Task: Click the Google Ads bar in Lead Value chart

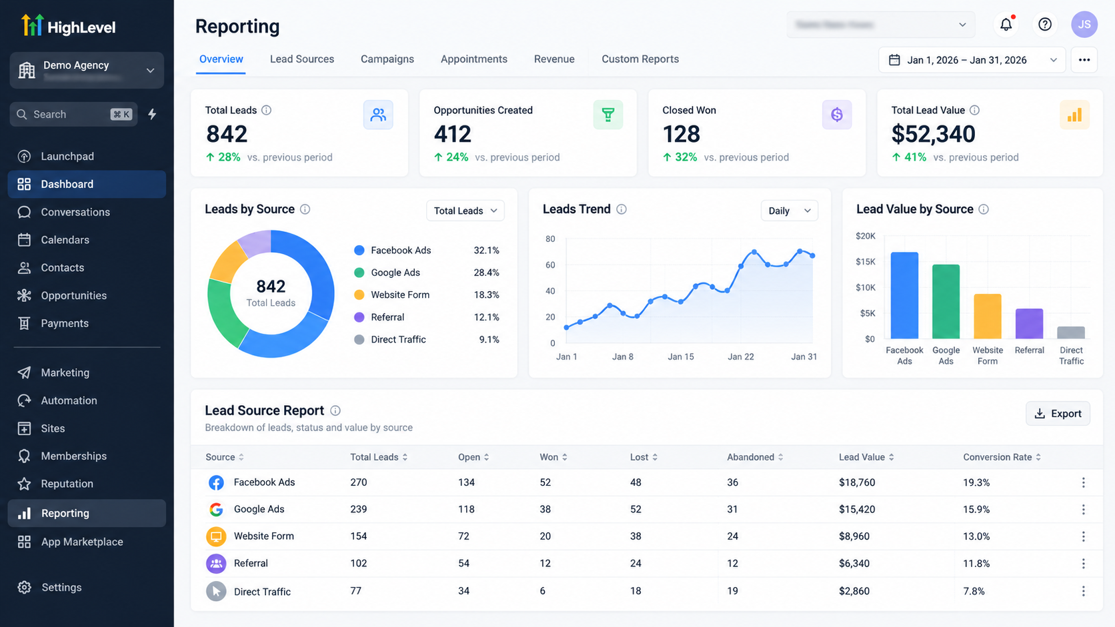Action: 946,302
